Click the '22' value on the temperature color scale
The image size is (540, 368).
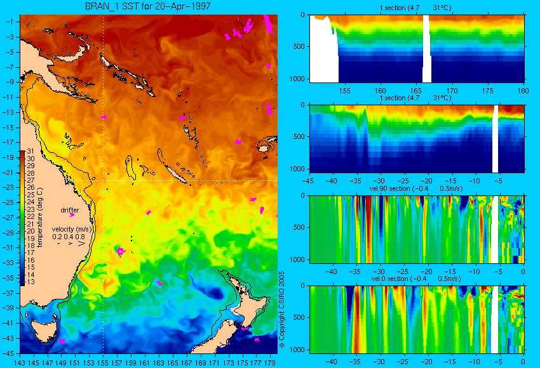[31, 216]
